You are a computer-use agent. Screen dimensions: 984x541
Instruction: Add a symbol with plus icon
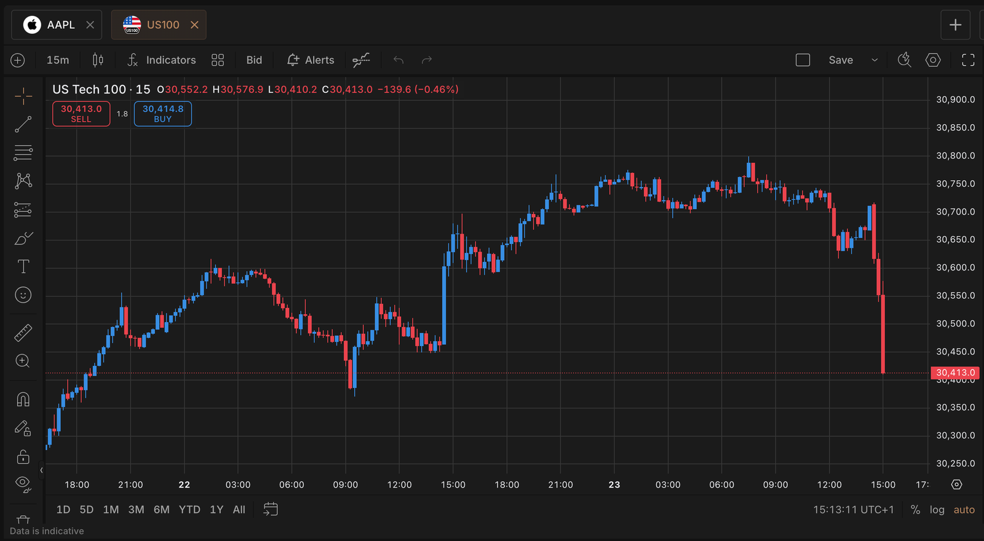pos(18,60)
